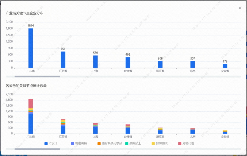Click the 浙江省 stacked bar in lower chart
247x156 pixels.
tap(160, 131)
